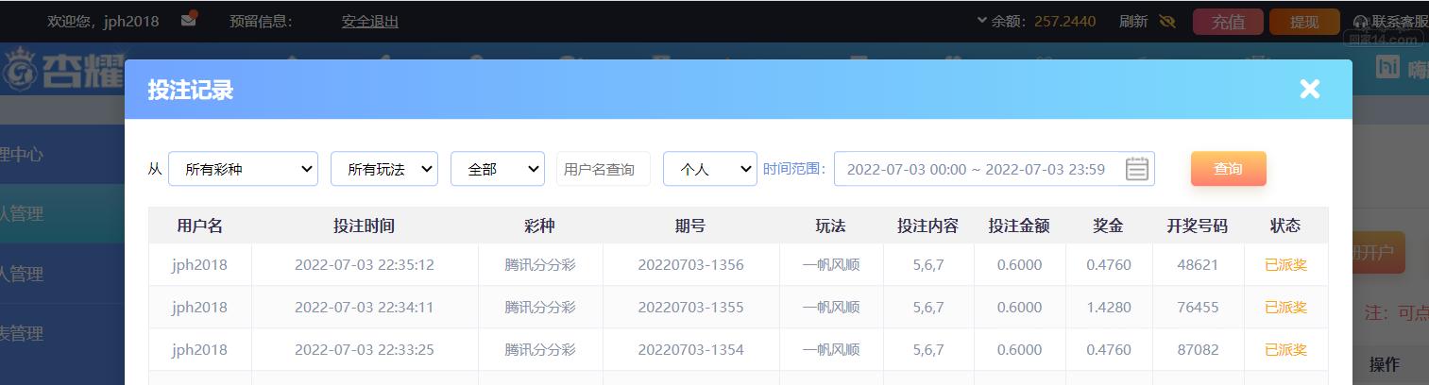1429x385 pixels.
Task: Click the 提现 withdraw button
Action: [1303, 21]
